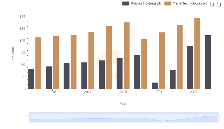The width and height of the screenshot is (224, 129).
Task: Click the 2015 x-axis label
Action: 52,92
